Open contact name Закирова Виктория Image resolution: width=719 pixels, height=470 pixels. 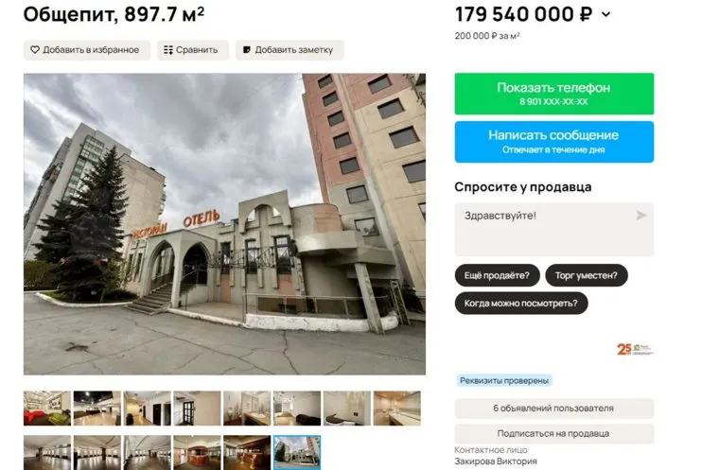(495, 461)
